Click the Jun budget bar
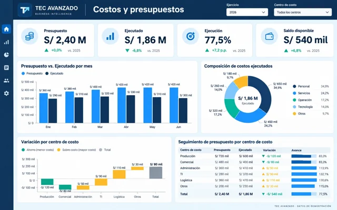The width and height of the screenshot is (337, 210). pyautogui.click(x=174, y=105)
